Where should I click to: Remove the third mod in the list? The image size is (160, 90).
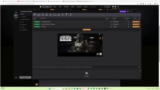coord(136,27)
